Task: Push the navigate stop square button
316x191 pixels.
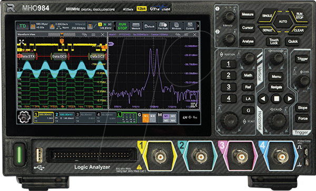Action: 276,98
